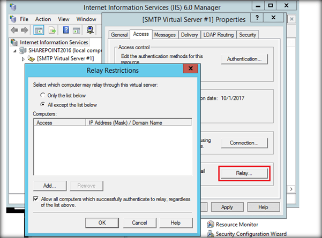Click inside the empty Computers list box
Viewport: 322px width, 238px height.
pos(113,150)
